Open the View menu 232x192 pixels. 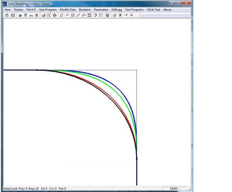point(8,10)
